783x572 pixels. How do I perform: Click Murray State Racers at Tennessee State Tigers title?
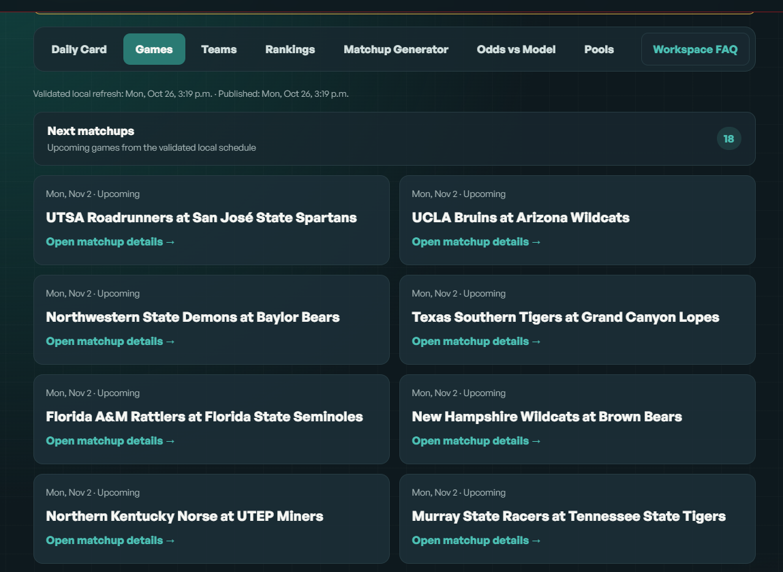[569, 516]
